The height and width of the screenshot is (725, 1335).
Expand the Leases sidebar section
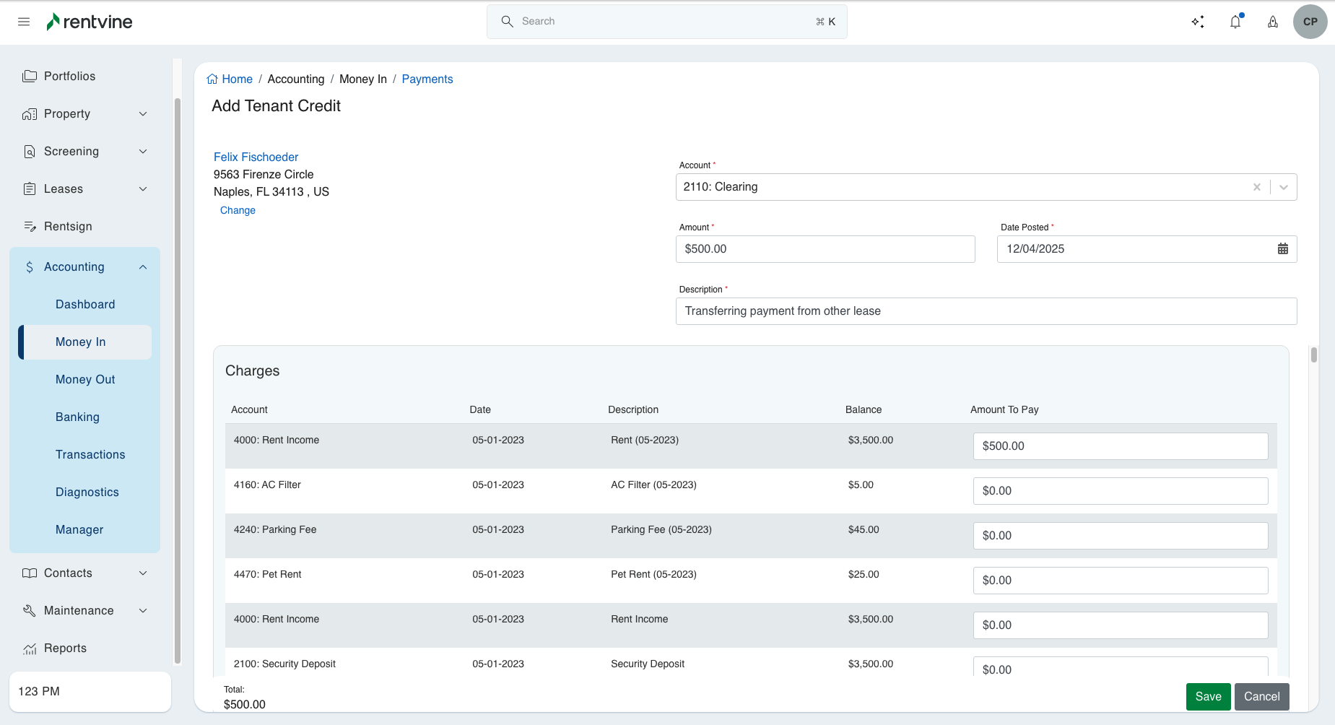tap(143, 189)
